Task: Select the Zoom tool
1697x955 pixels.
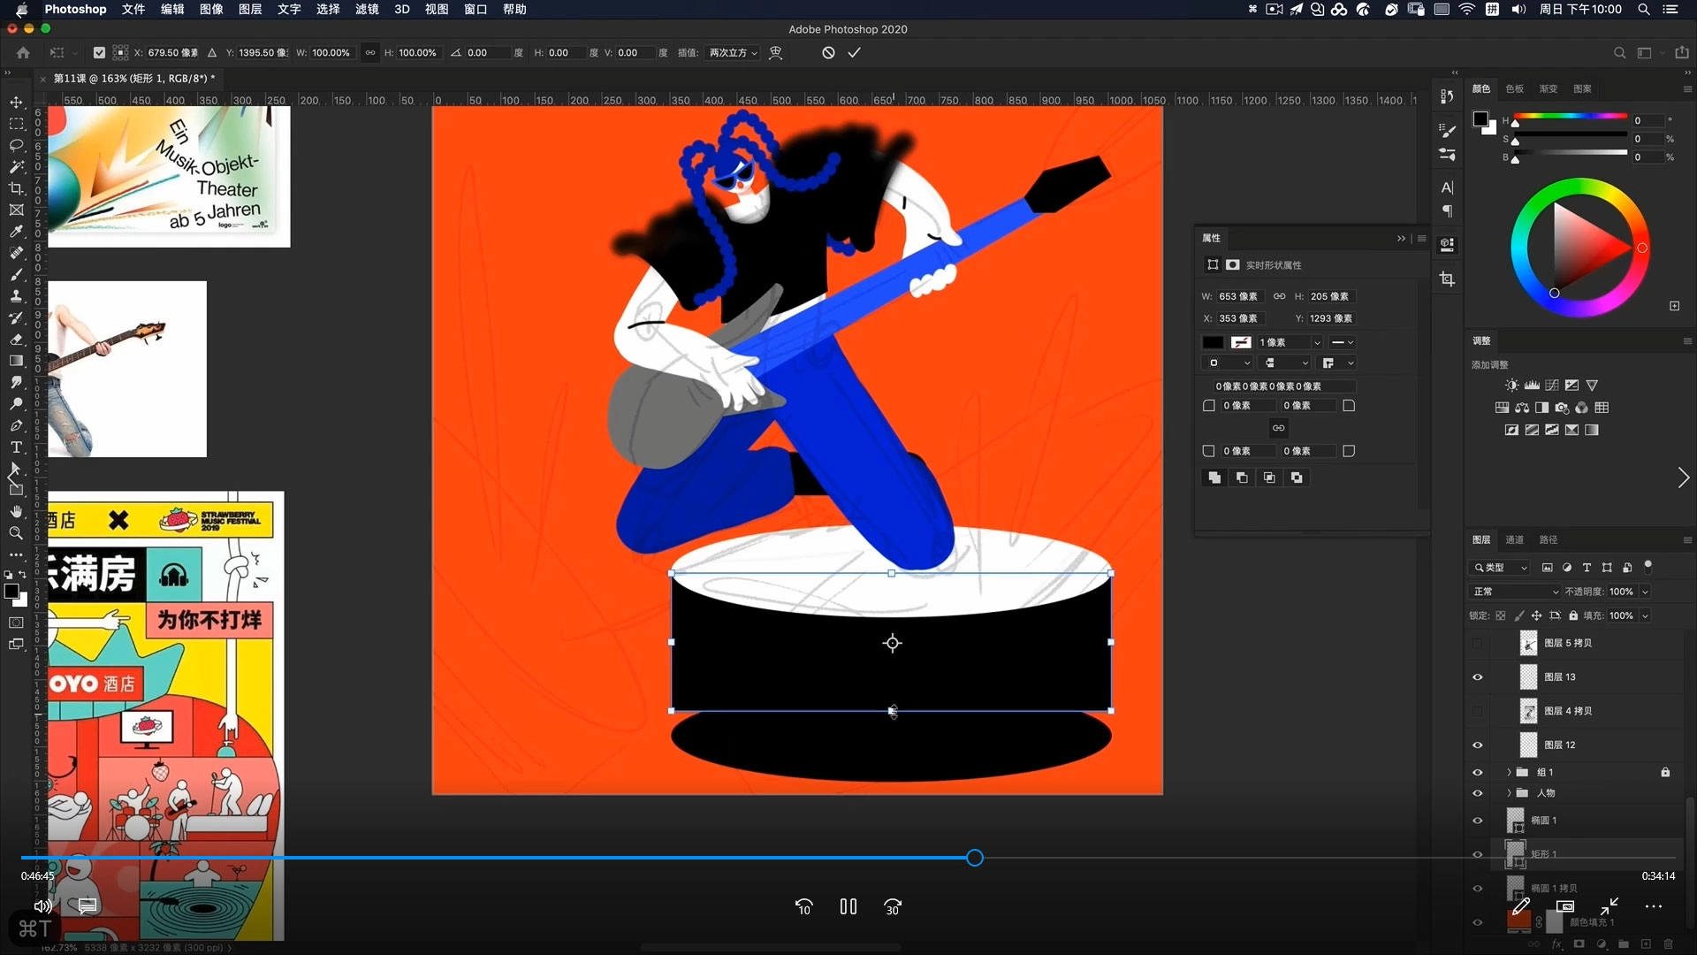Action: point(16,532)
